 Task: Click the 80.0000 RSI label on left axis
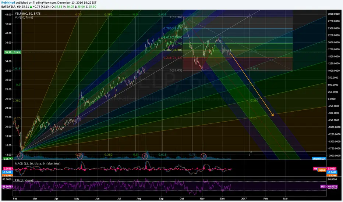pos(7,179)
